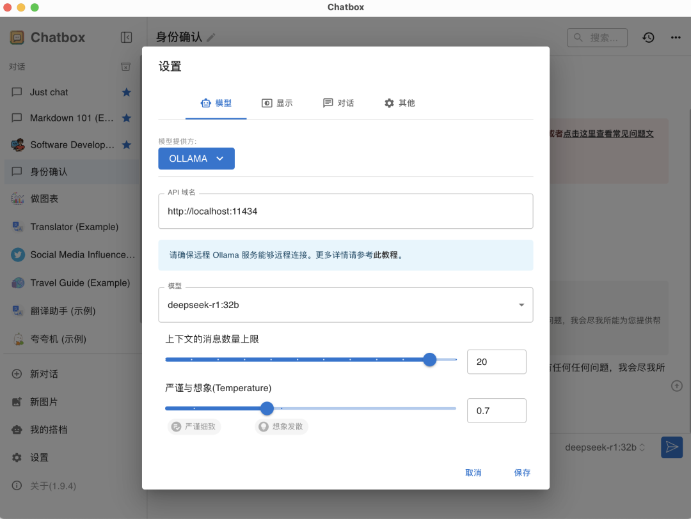Switch to the 其他 tab

point(400,103)
